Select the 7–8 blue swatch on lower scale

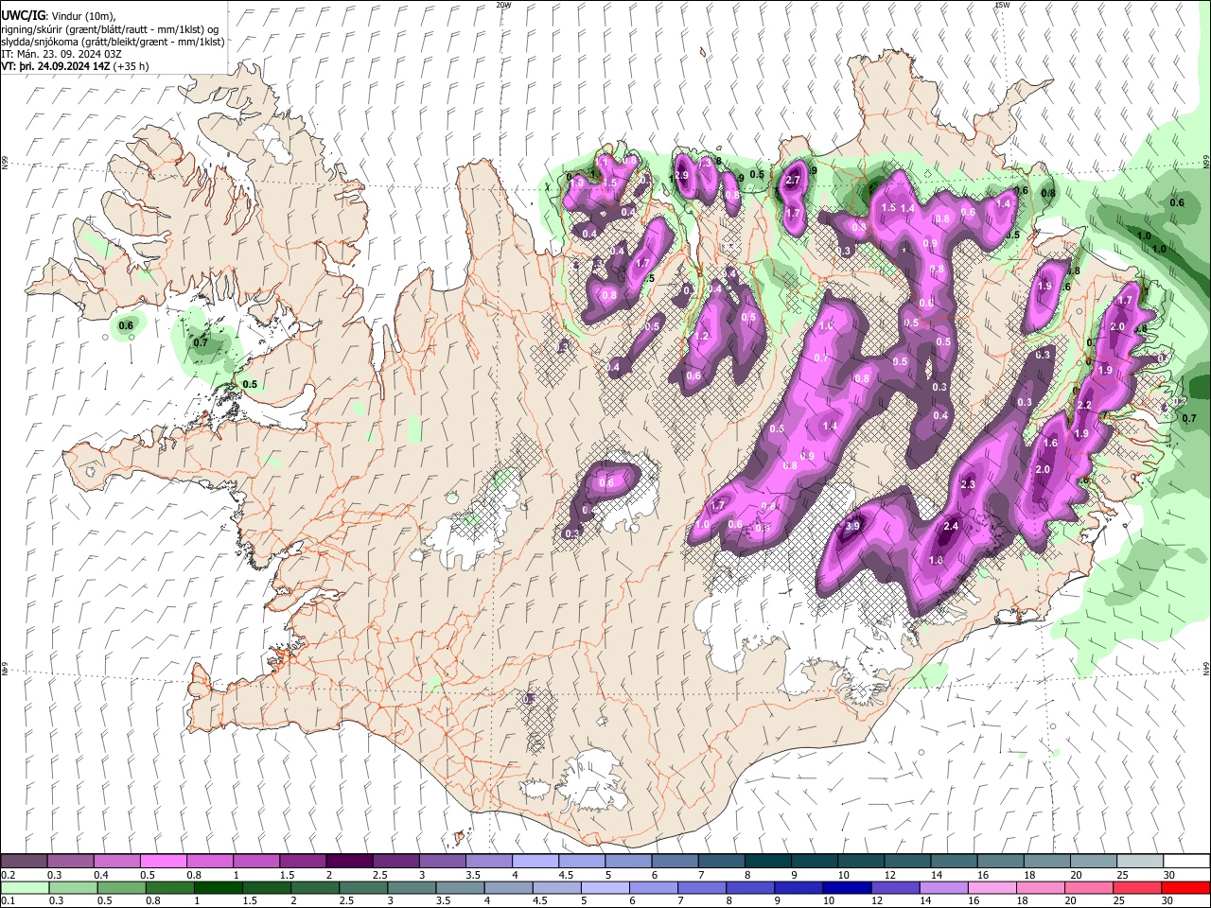[701, 887]
